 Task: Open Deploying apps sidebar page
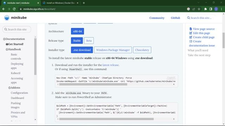(17, 66)
